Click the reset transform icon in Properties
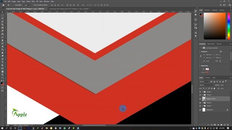 pyautogui.click(x=221, y=52)
